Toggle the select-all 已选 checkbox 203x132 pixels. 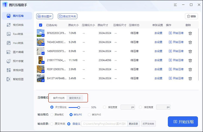coord(41,25)
